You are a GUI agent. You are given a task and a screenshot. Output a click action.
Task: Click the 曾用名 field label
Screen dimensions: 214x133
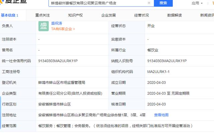(x=7, y=50)
